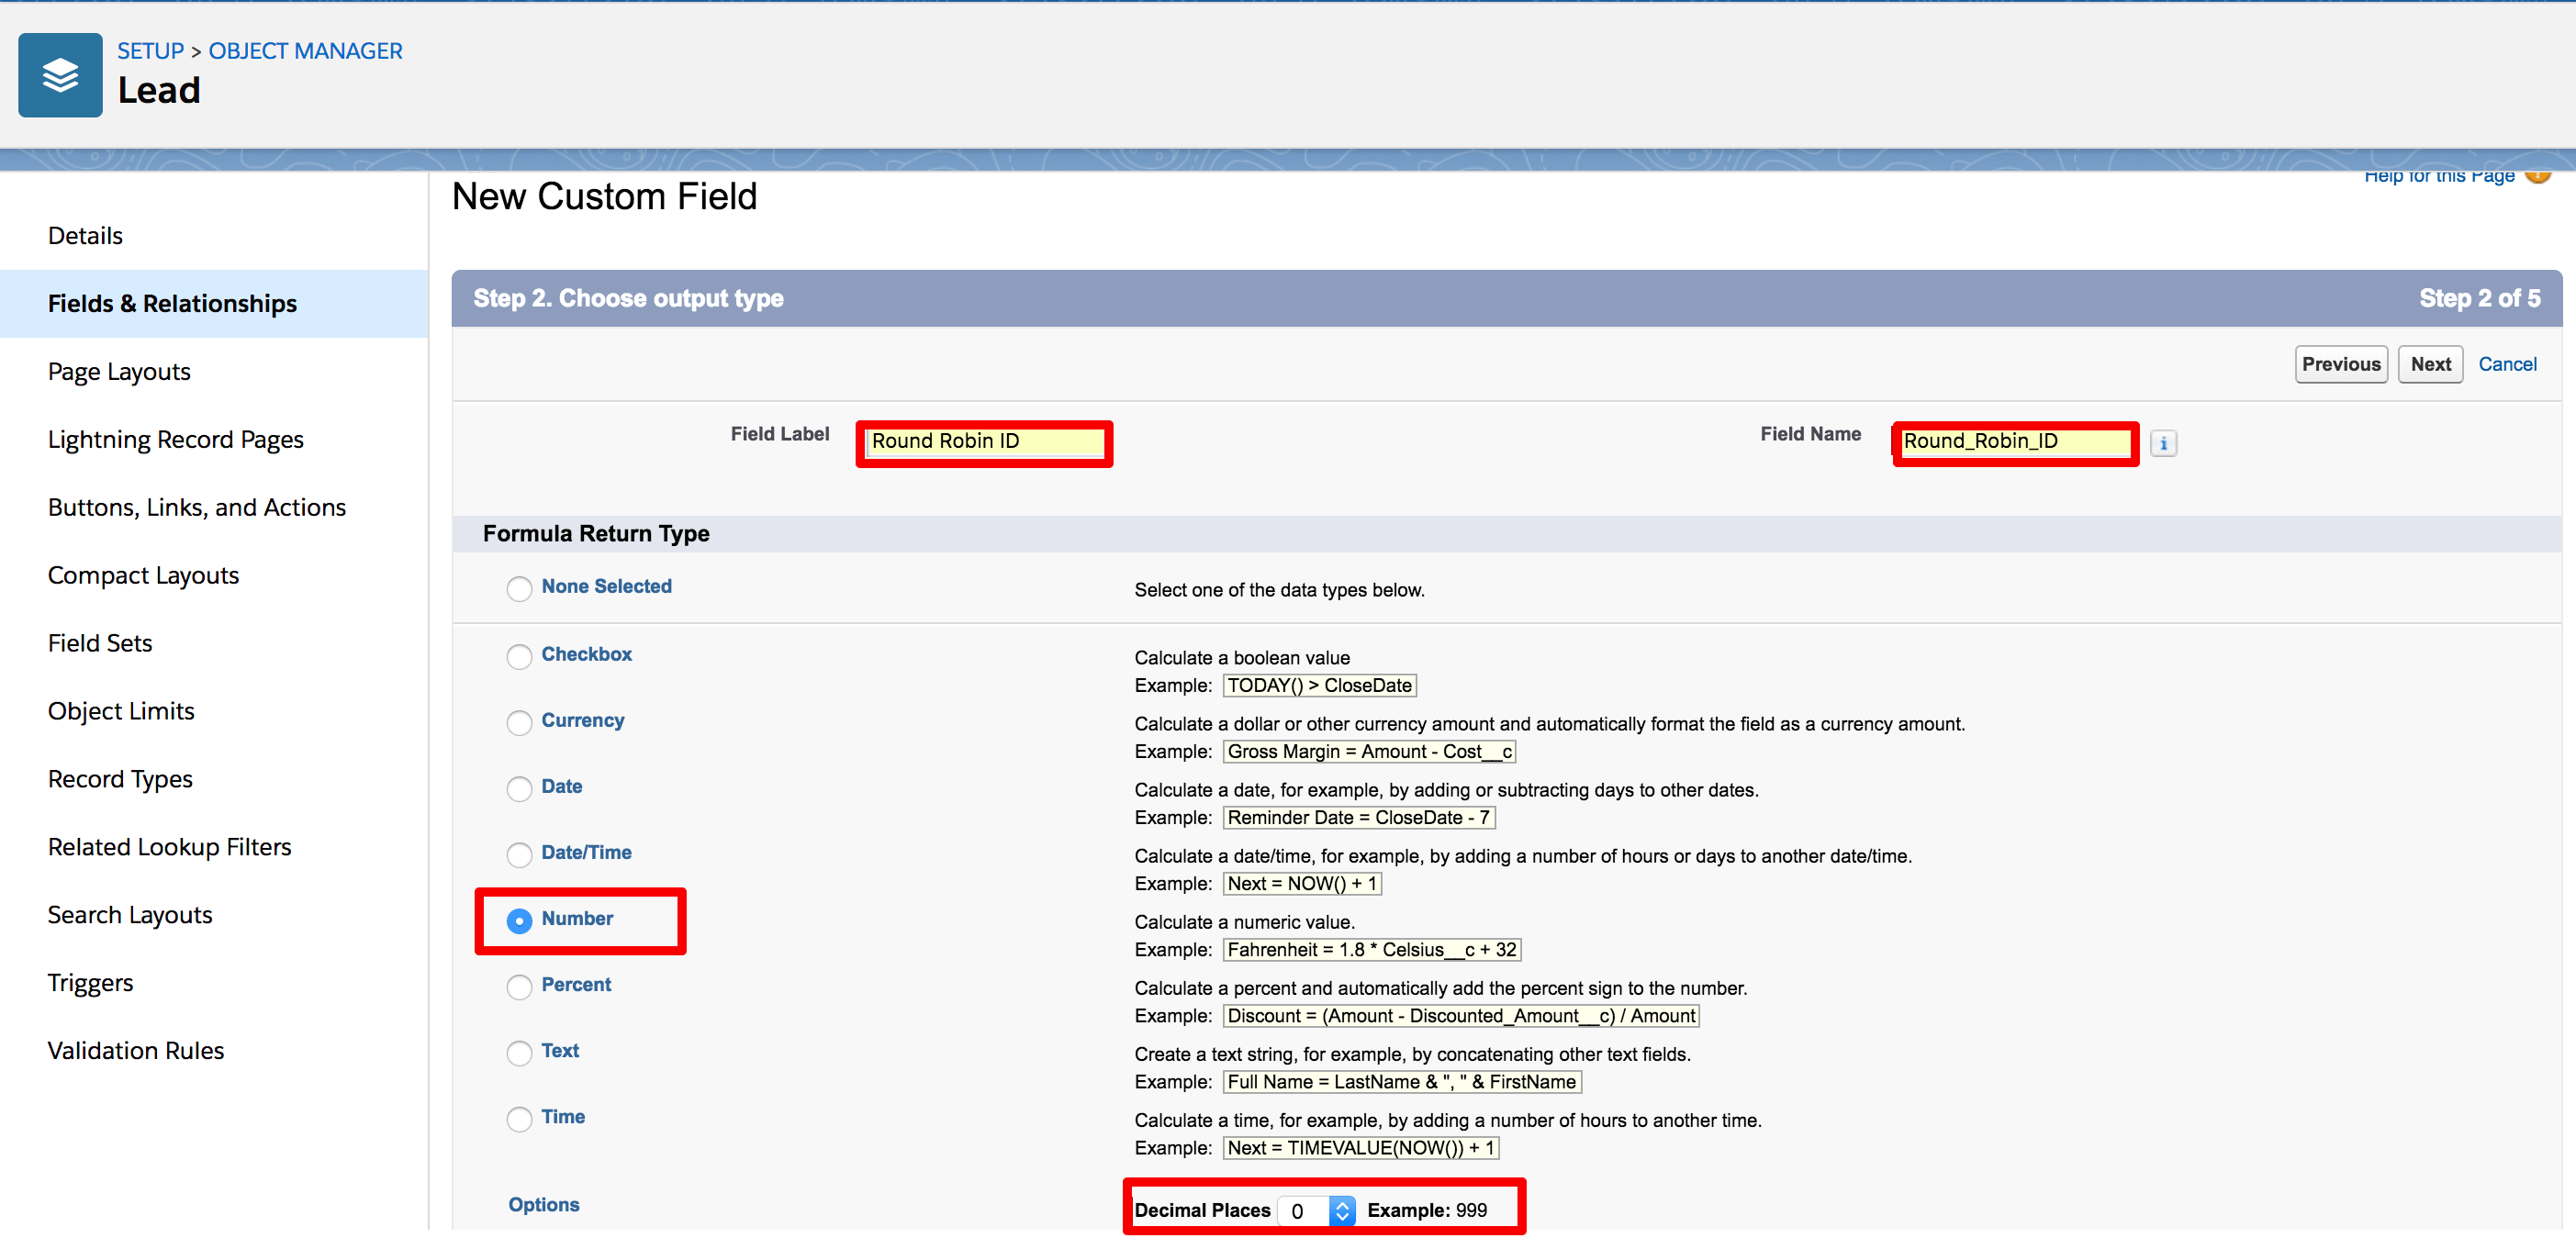Pick the Date/Time radio option

coord(519,854)
